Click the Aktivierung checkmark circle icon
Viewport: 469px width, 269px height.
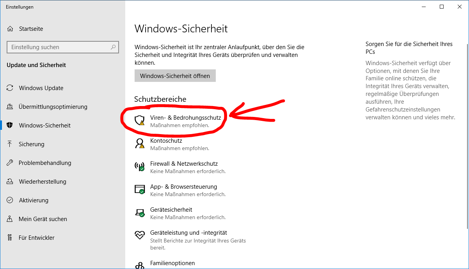[x=10, y=200]
